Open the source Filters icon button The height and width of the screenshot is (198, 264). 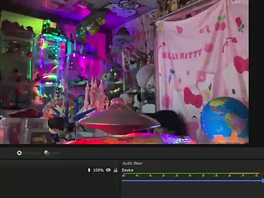click(x=47, y=153)
